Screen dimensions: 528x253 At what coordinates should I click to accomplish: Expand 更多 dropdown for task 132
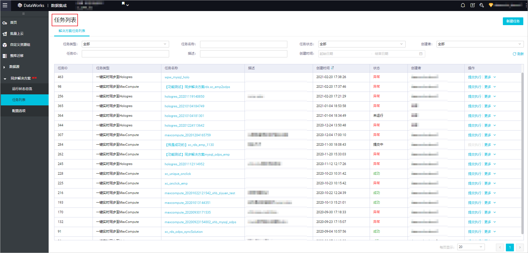pos(490,222)
